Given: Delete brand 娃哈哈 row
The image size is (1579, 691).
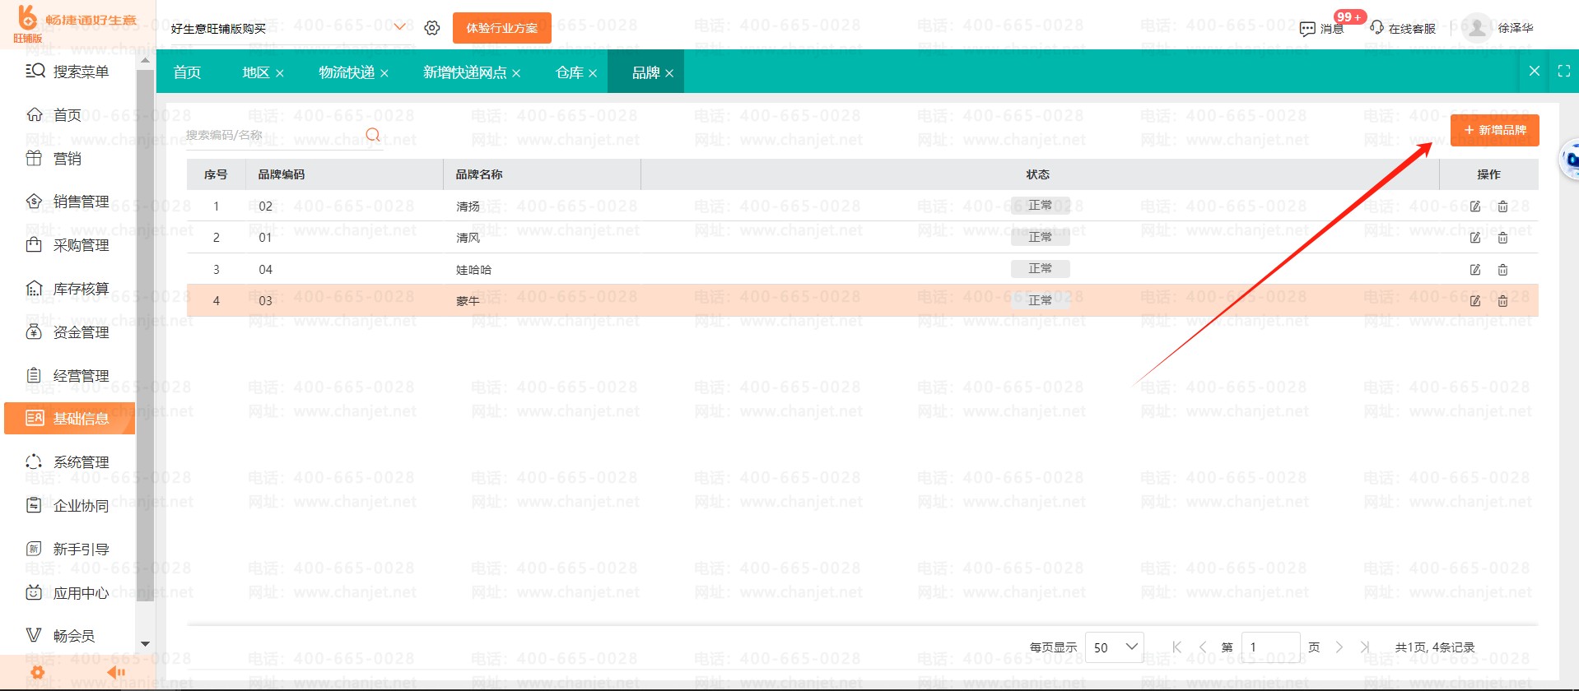Looking at the screenshot, I should (1502, 270).
